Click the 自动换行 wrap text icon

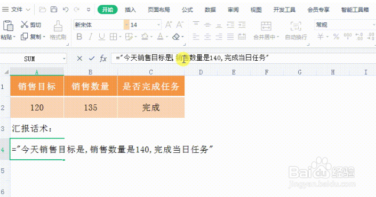[x=295, y=26]
